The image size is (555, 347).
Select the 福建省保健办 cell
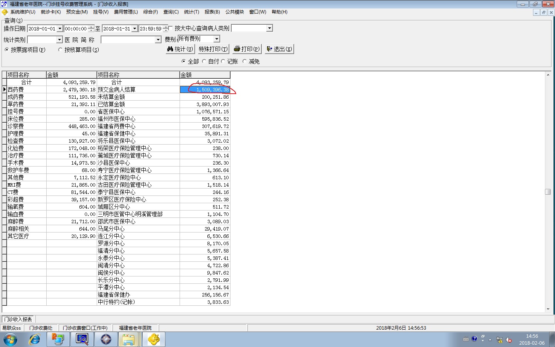click(138, 295)
